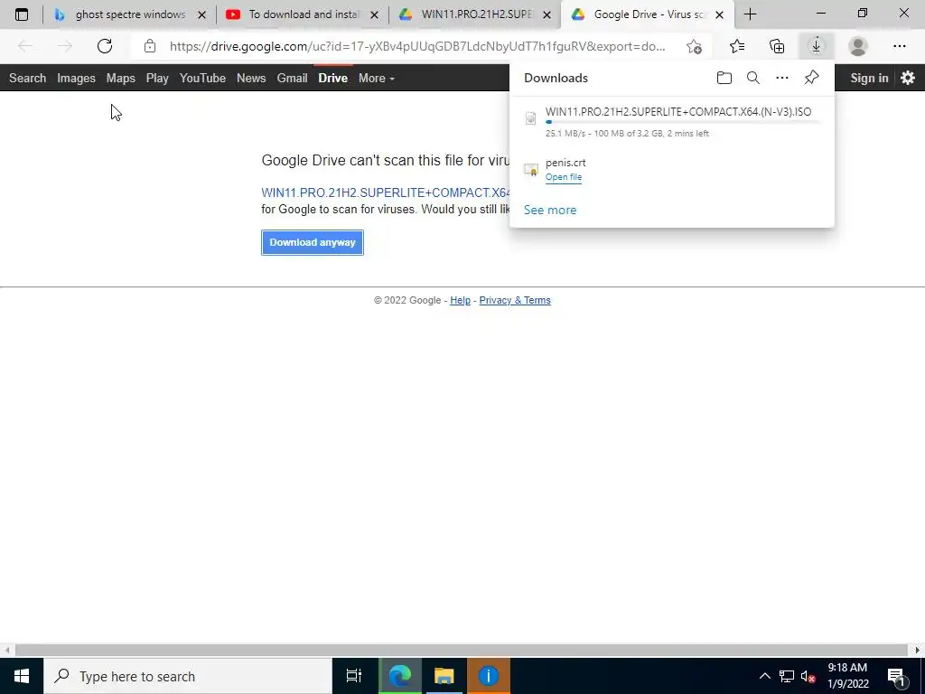The width and height of the screenshot is (925, 694).
Task: Add this page to favorites star
Action: click(x=695, y=46)
